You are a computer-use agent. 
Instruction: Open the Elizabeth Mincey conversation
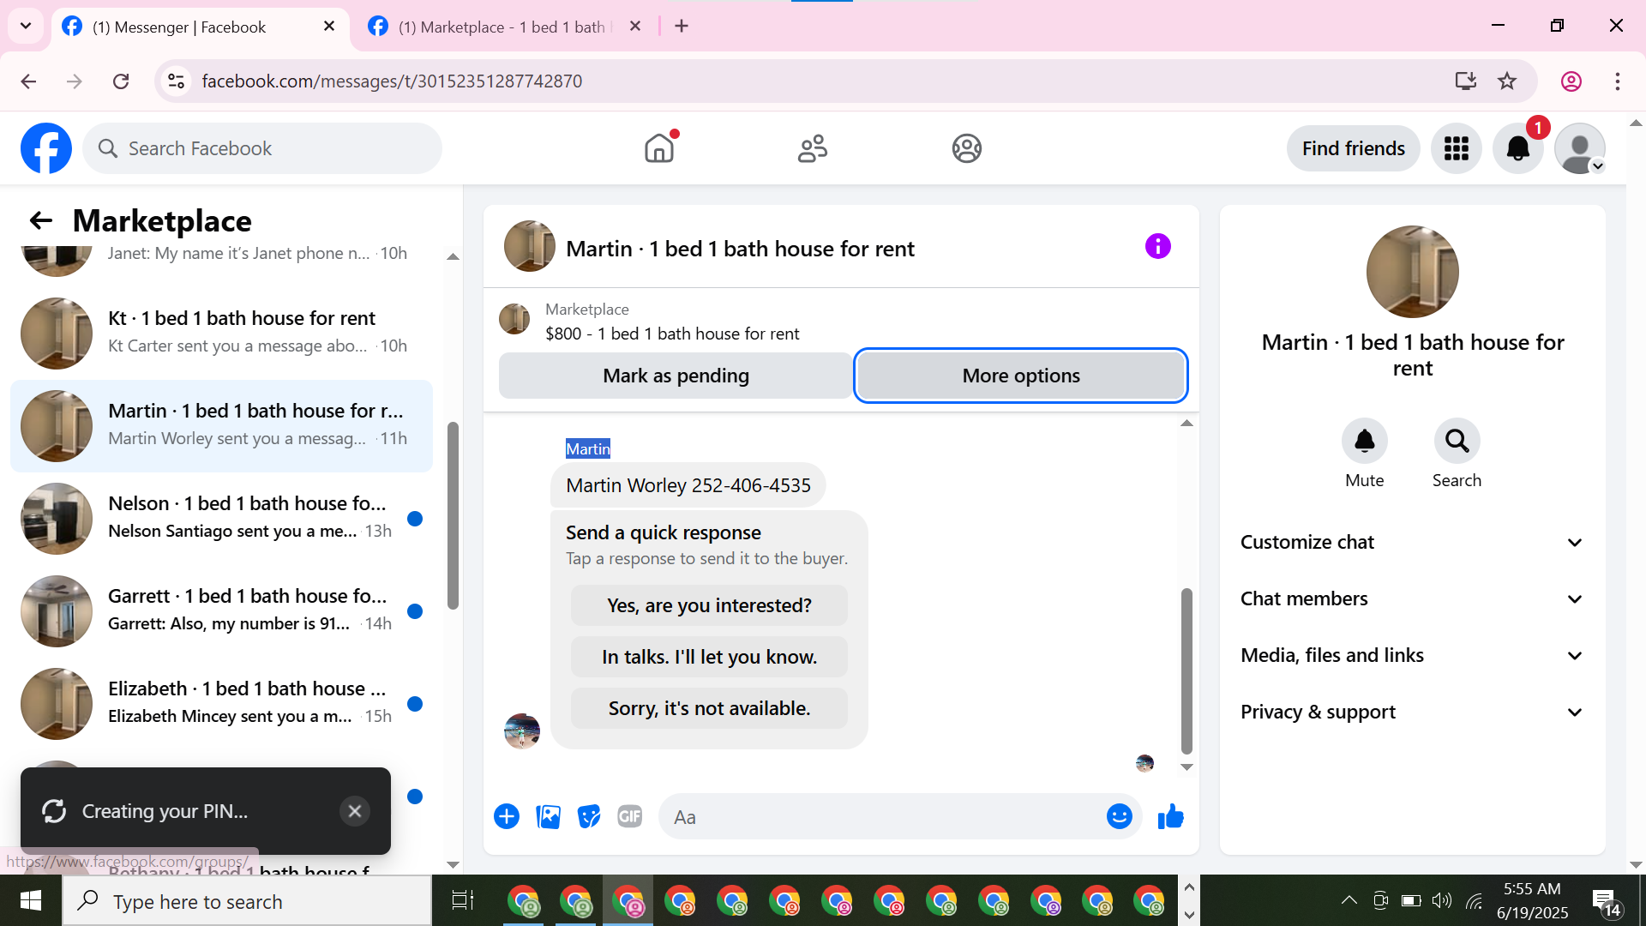[221, 703]
